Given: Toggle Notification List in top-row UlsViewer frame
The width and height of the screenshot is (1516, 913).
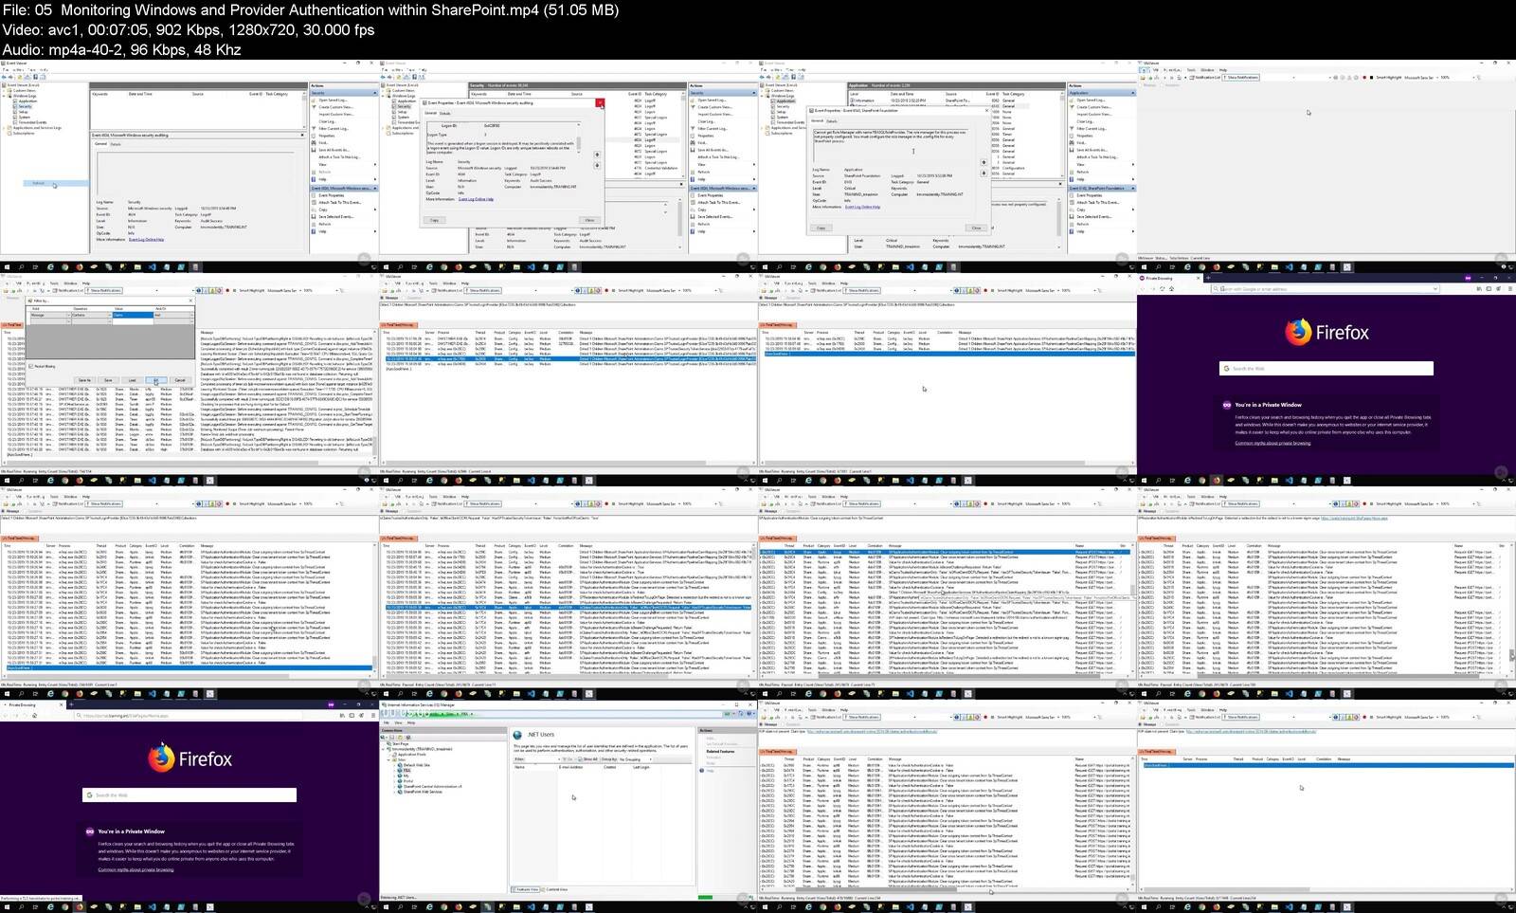Looking at the screenshot, I should coord(1207,78).
